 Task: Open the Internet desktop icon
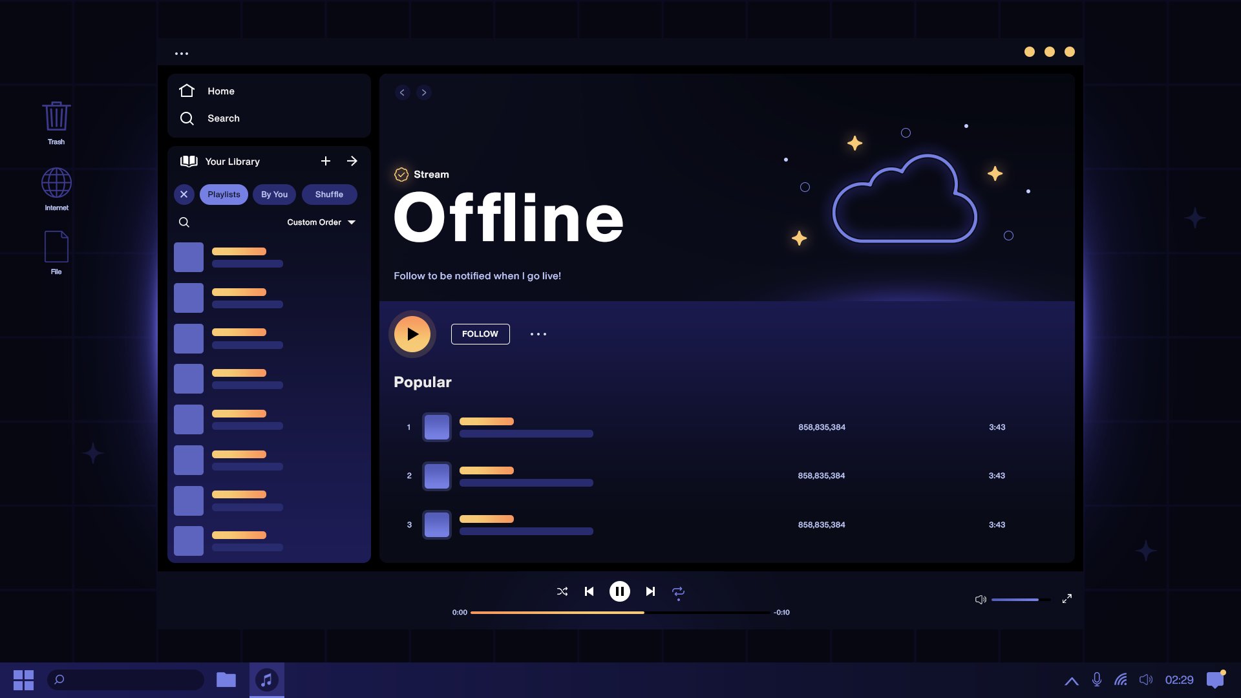[56, 189]
